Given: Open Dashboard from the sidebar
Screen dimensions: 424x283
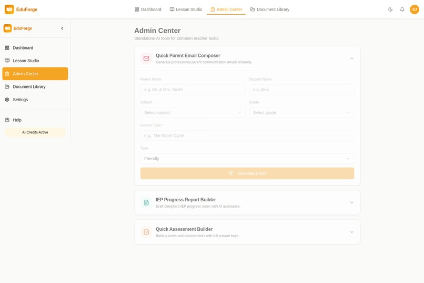Looking at the screenshot, I should point(35,47).
